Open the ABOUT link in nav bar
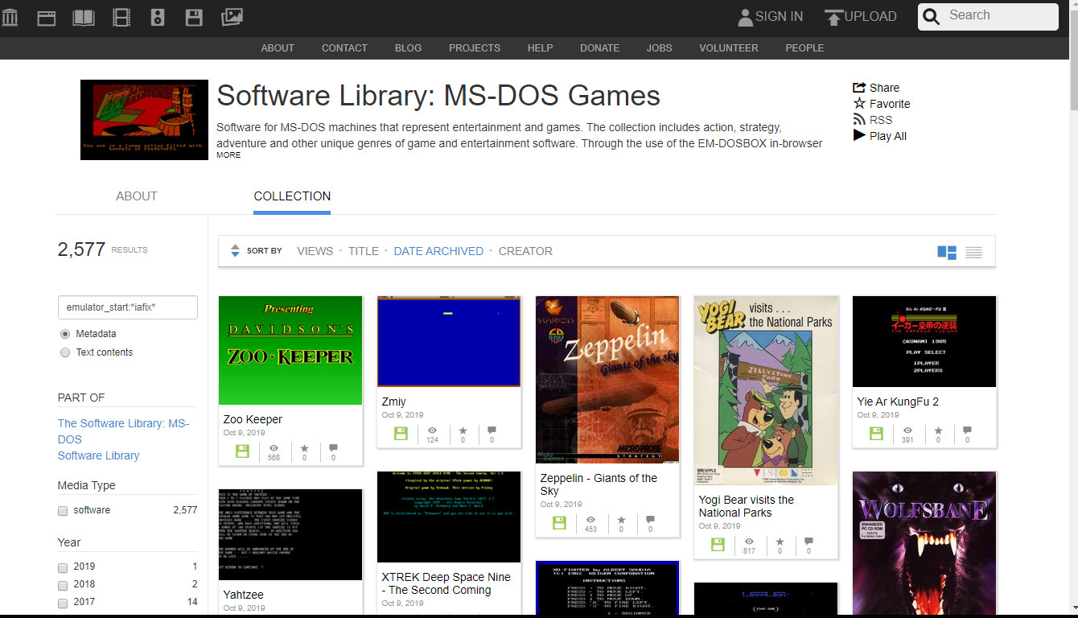 [x=278, y=48]
